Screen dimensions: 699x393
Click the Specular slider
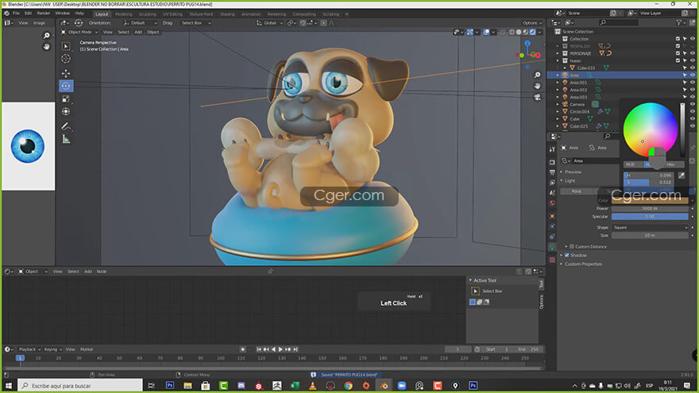[650, 217]
